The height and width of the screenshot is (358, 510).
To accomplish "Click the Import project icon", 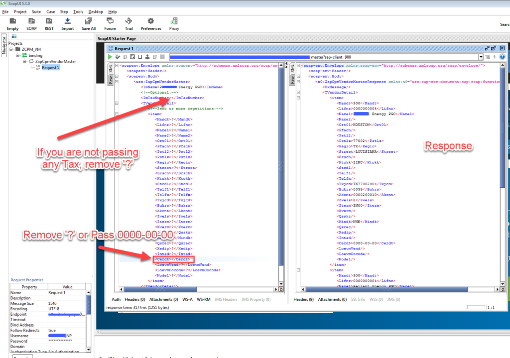I will coord(67,21).
